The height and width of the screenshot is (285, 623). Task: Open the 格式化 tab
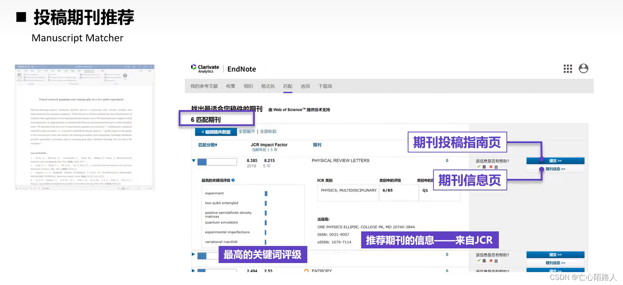[x=268, y=86]
